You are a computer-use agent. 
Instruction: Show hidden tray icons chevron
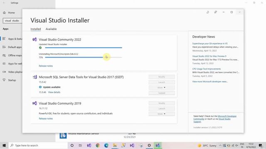point(220,145)
